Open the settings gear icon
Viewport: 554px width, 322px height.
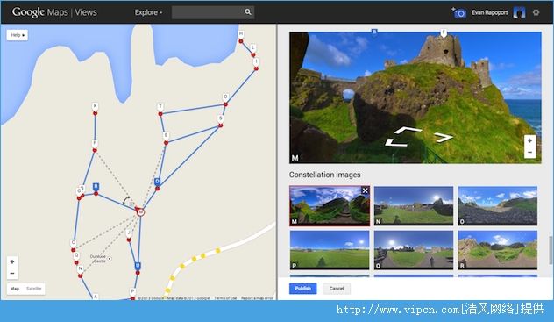(536, 12)
